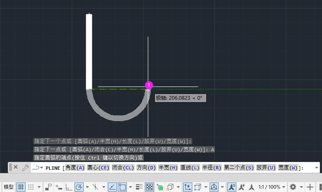Click the command line grip handle
Screen dimensions: 322x192
pos(10,167)
